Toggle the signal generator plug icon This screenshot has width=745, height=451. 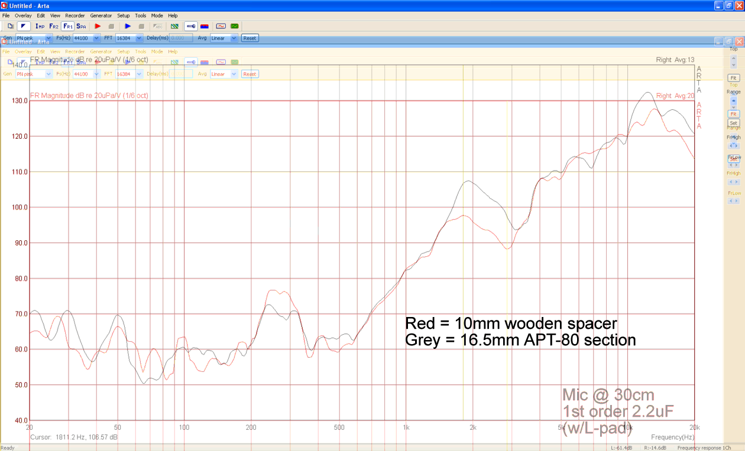coord(191,26)
